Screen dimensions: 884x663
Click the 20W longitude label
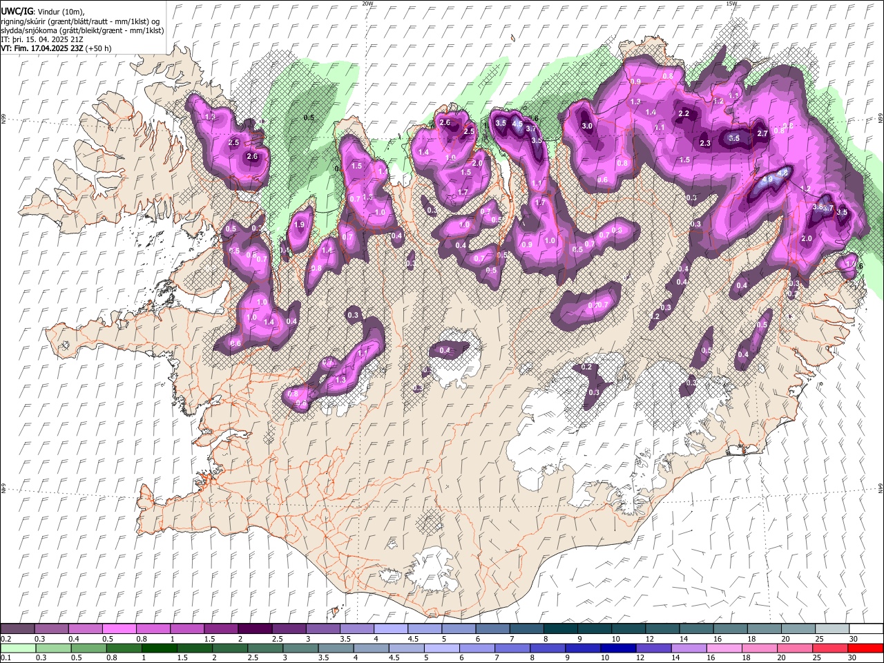click(x=368, y=3)
